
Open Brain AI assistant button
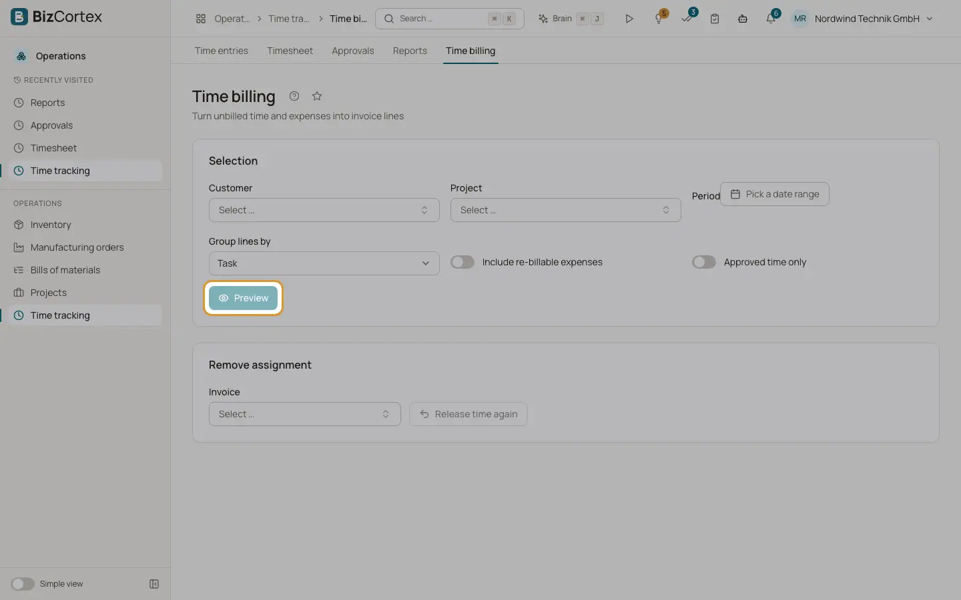click(x=571, y=19)
